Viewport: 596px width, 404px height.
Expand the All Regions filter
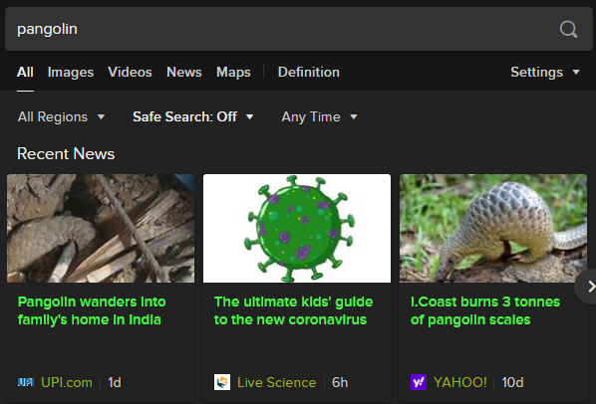[61, 116]
